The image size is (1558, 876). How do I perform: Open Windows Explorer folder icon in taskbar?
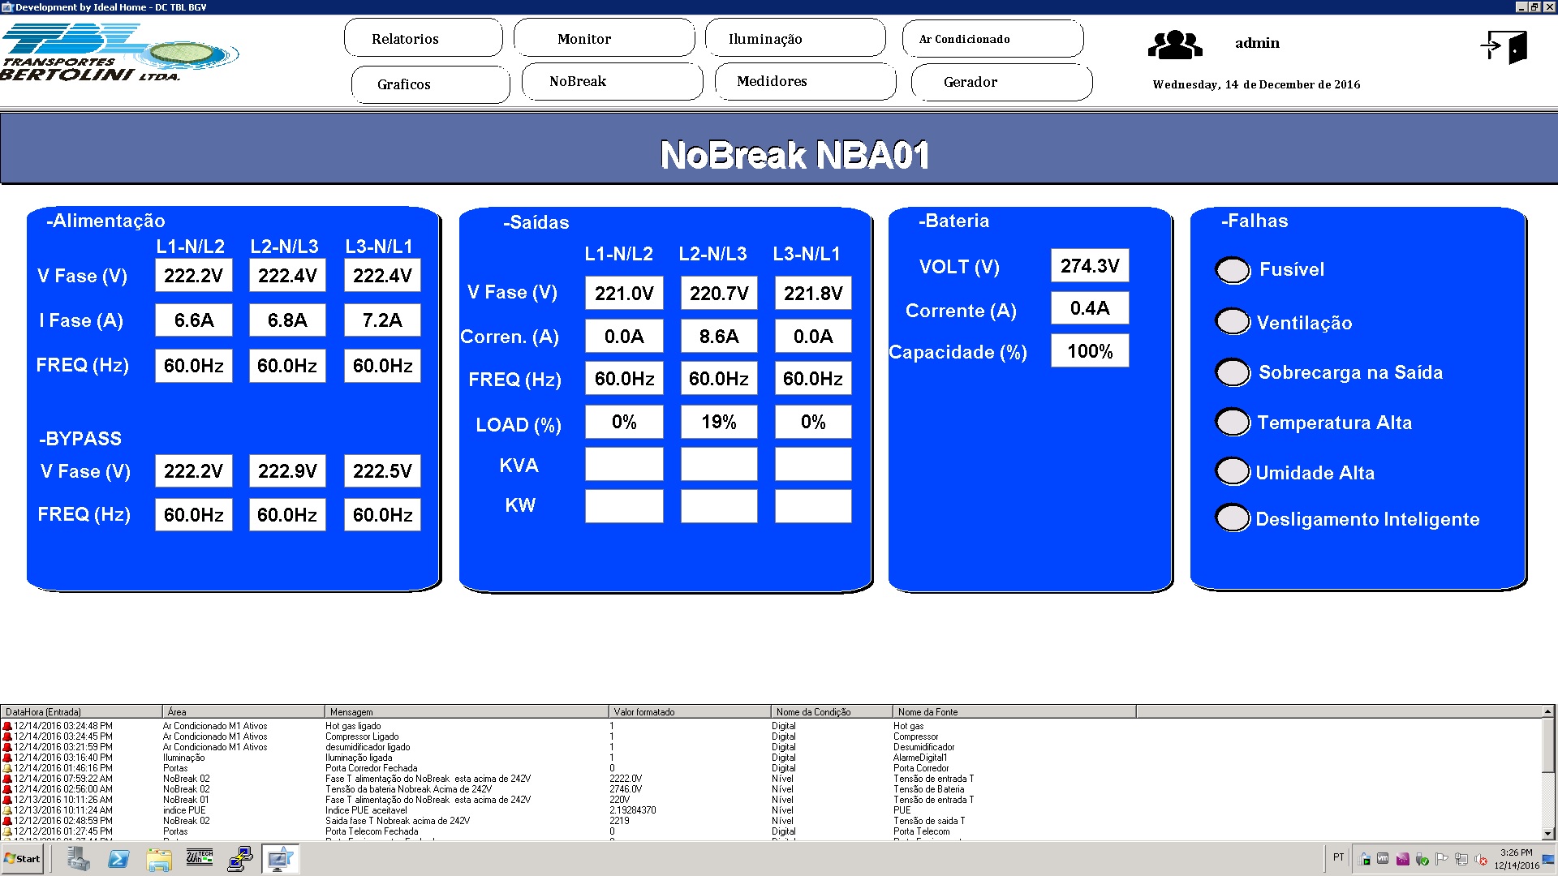[x=159, y=859]
